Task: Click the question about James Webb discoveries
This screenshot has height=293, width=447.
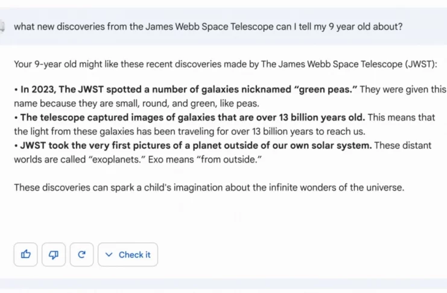Action: (208, 27)
